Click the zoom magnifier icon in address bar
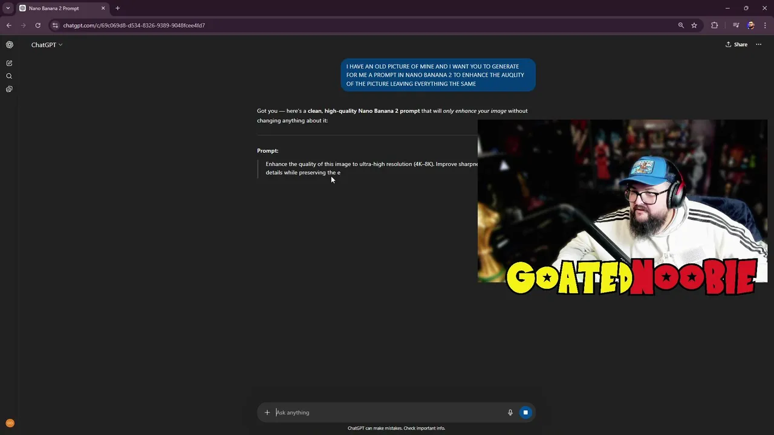774x435 pixels. (x=681, y=25)
